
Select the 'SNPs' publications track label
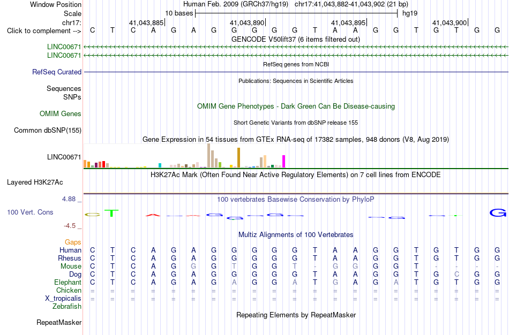click(x=72, y=97)
